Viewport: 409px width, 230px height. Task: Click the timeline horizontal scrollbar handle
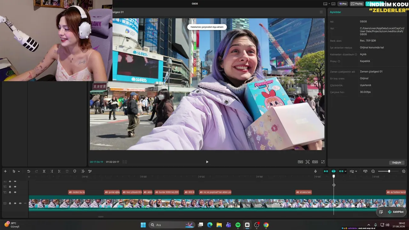101,217
